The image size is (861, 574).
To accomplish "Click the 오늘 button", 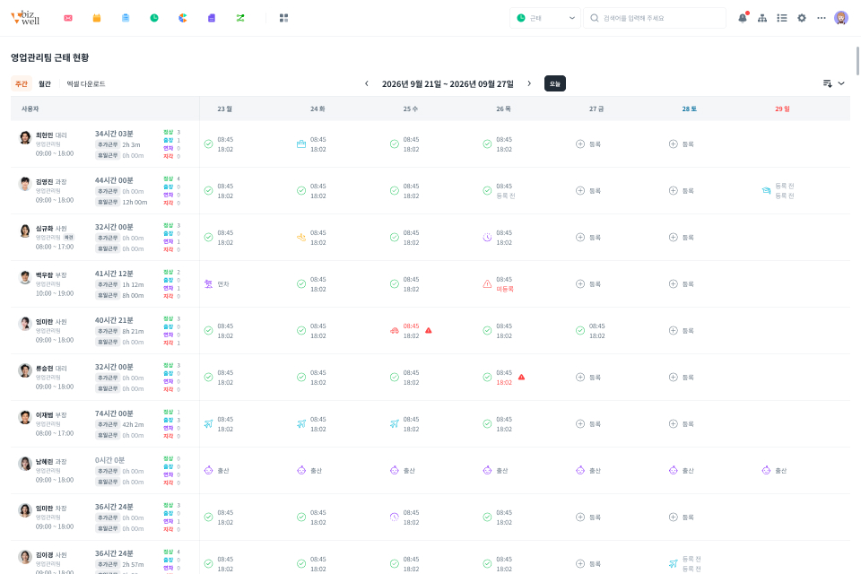I will (x=555, y=83).
